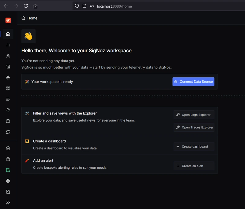
Task: Click the Home breadcrumb at top
Action: (x=29, y=18)
